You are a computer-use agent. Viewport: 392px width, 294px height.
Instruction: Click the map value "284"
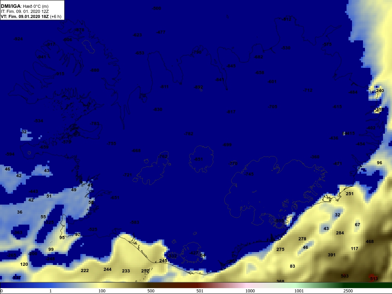pos(340,233)
